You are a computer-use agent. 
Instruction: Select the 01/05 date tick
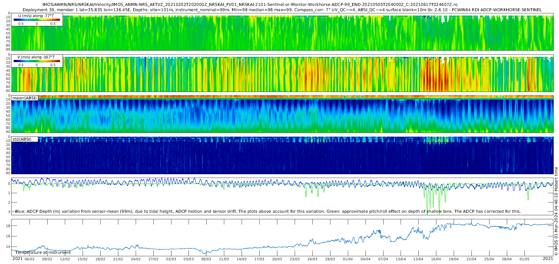(525, 259)
